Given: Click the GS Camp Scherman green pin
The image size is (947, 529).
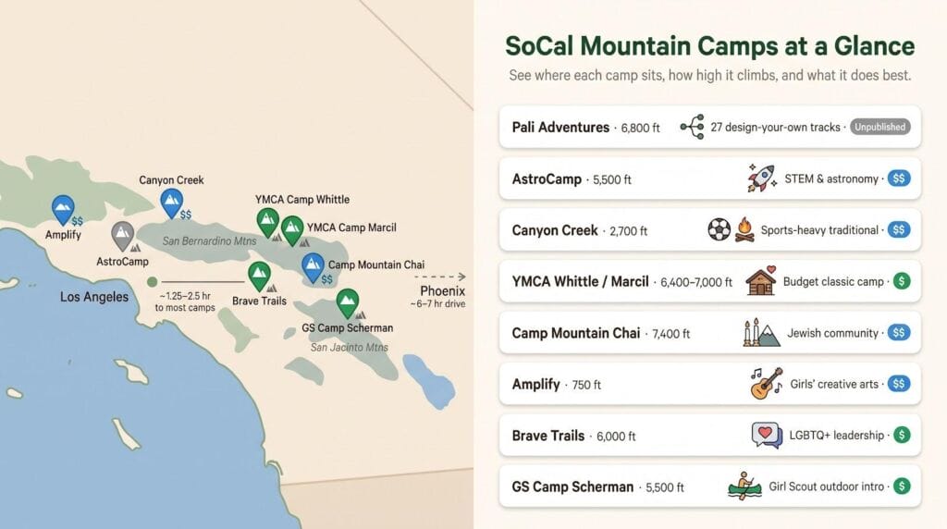Looking at the screenshot, I should [x=348, y=303].
